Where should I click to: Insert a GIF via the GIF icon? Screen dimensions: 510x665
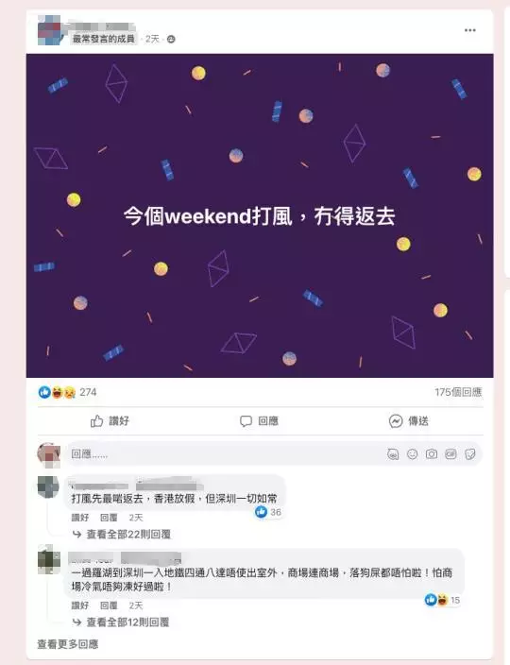(x=450, y=454)
